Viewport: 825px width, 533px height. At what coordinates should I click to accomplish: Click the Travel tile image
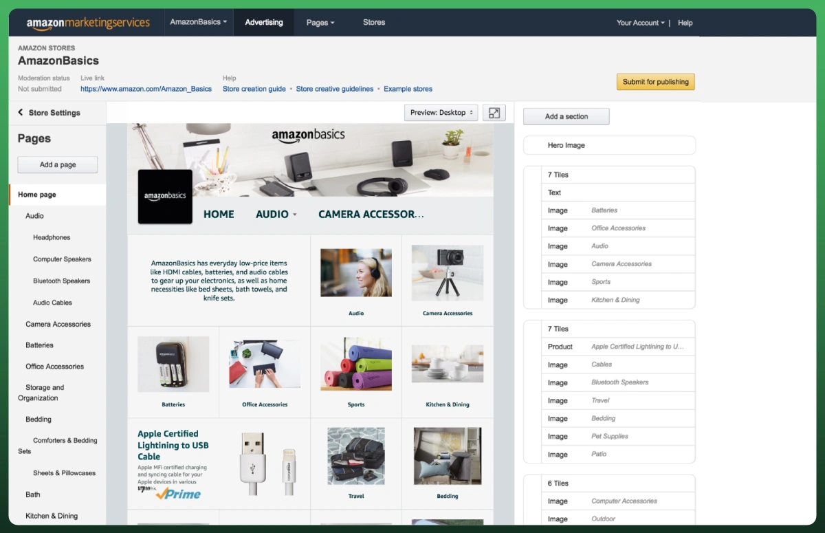coord(356,455)
